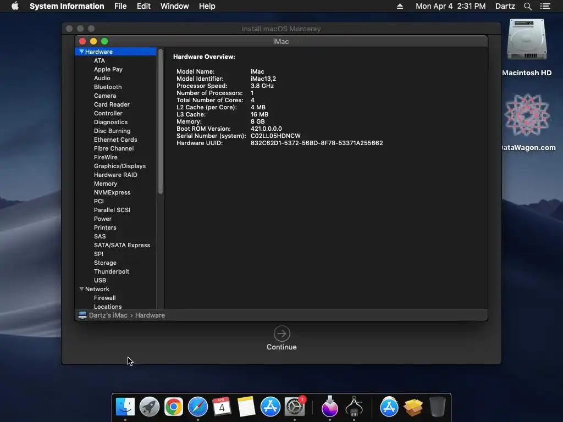This screenshot has height=422, width=563.
Task: Open the Window menu
Action: [x=174, y=6]
